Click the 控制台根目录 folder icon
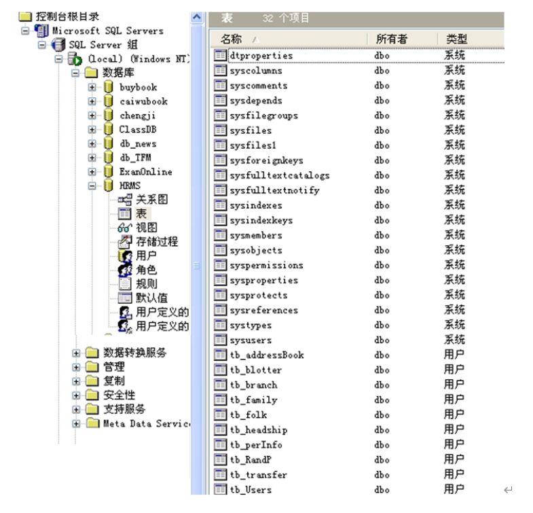This screenshot has height=513, width=533. pyautogui.click(x=25, y=16)
